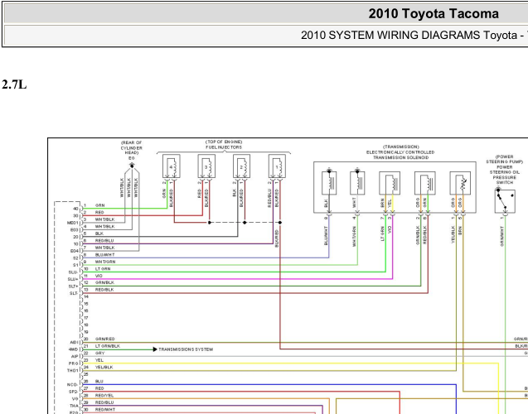Click the arrowhead pointing to TRANSMISSIONS SYSTEM

[155, 349]
